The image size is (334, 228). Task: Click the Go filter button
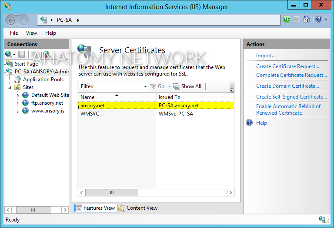[x=157, y=86]
